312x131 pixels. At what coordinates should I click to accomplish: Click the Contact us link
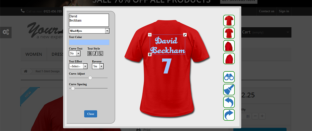266,11
